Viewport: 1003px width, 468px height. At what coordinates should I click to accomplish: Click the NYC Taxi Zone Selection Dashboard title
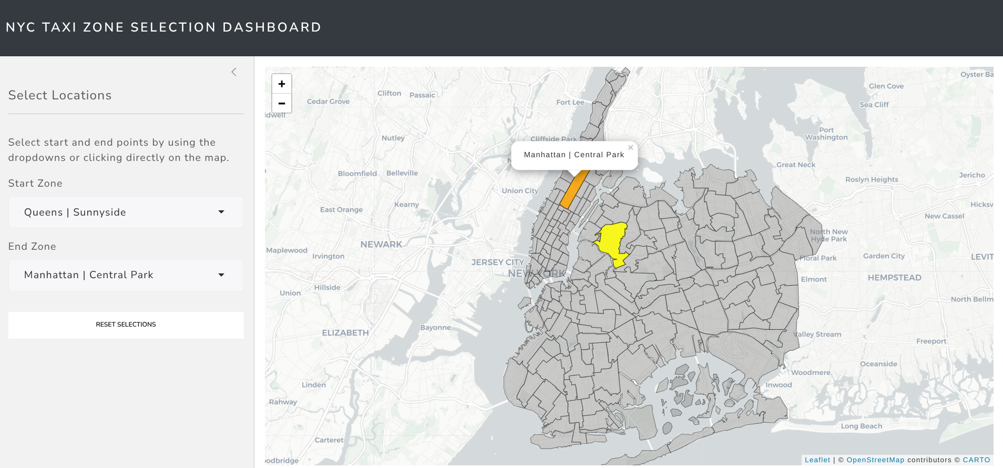163,27
